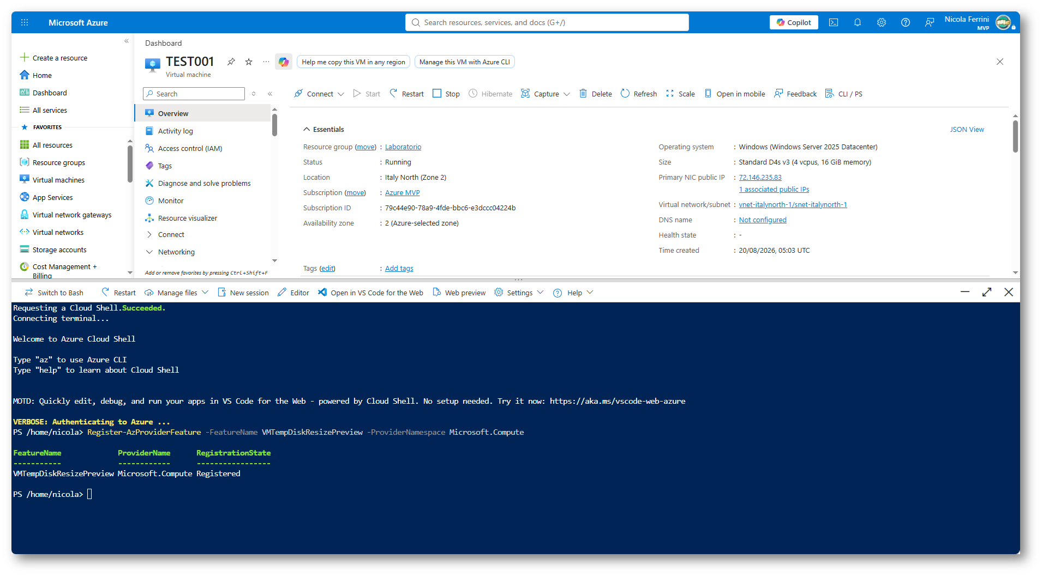Add TEST001 to favorites with the star
The height and width of the screenshot is (577, 1043).
249,62
